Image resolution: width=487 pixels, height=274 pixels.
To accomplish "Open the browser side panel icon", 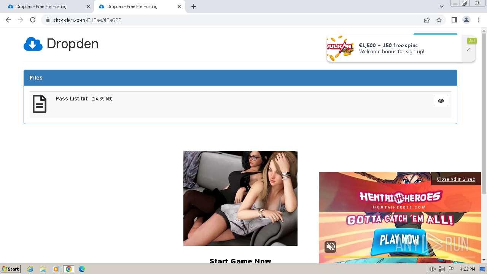I will [454, 20].
